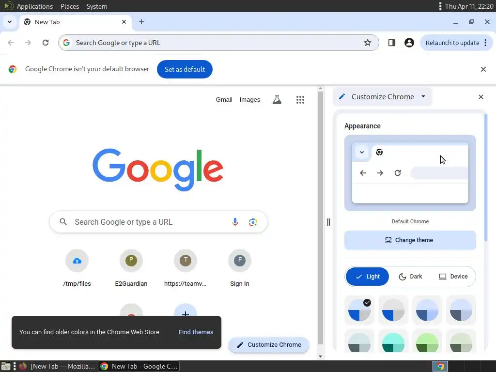The image size is (496, 372).
Task: Select Light appearance mode
Action: (x=367, y=277)
